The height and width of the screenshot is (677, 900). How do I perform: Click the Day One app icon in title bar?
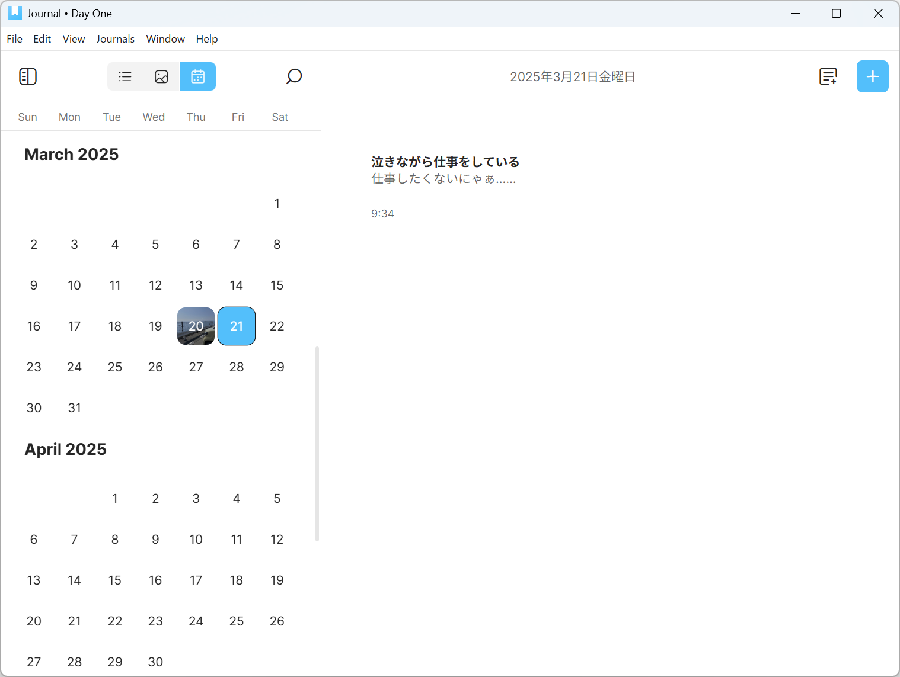[x=15, y=13]
